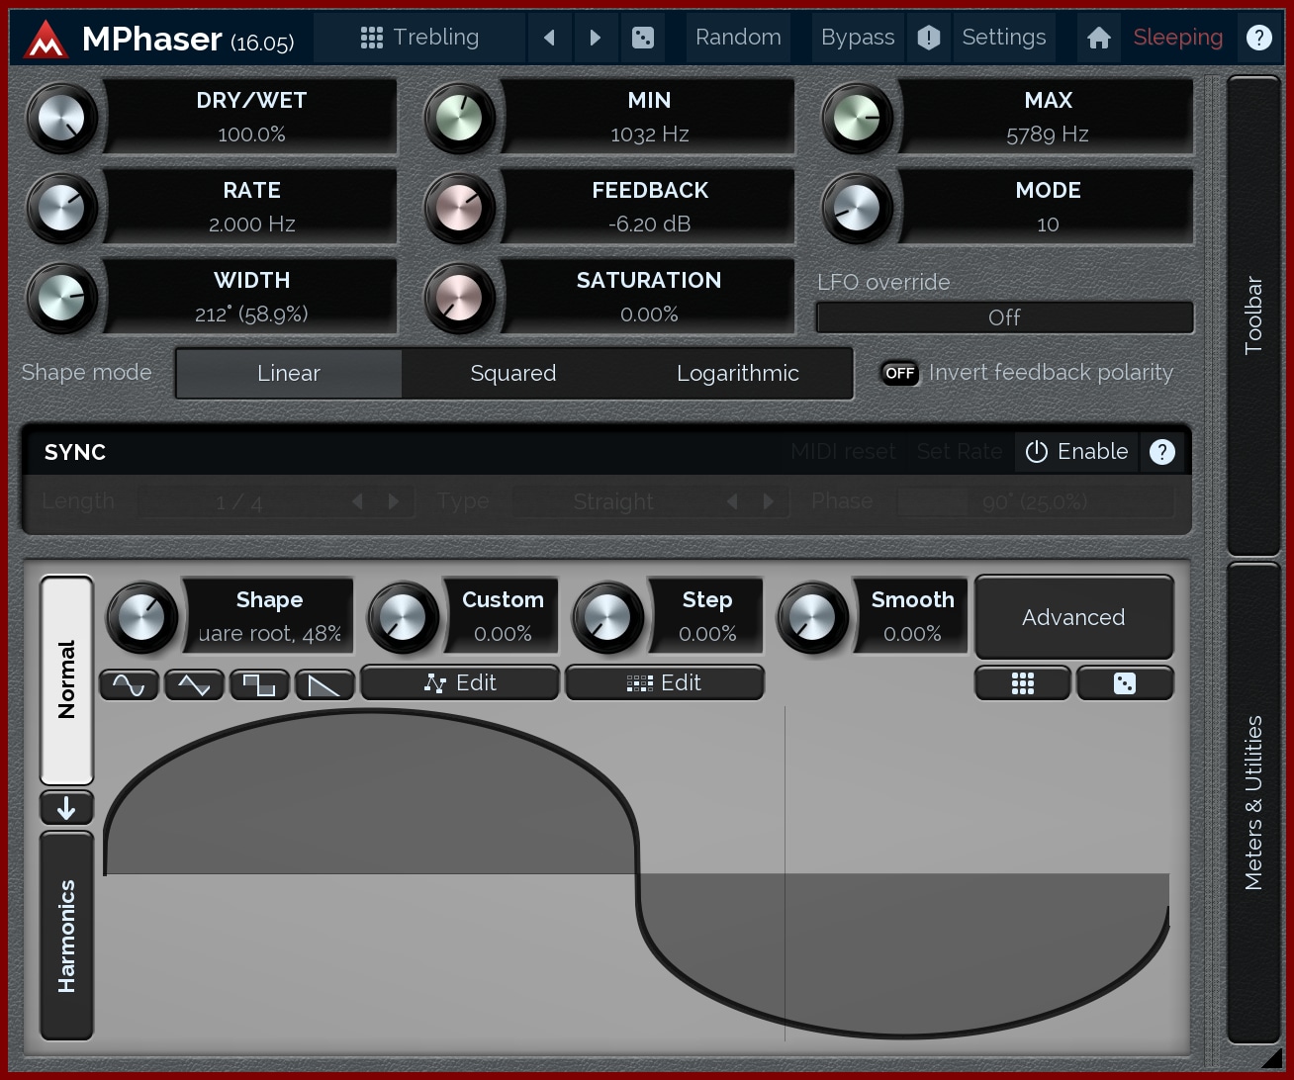Select the square wave shape preset

click(x=259, y=684)
